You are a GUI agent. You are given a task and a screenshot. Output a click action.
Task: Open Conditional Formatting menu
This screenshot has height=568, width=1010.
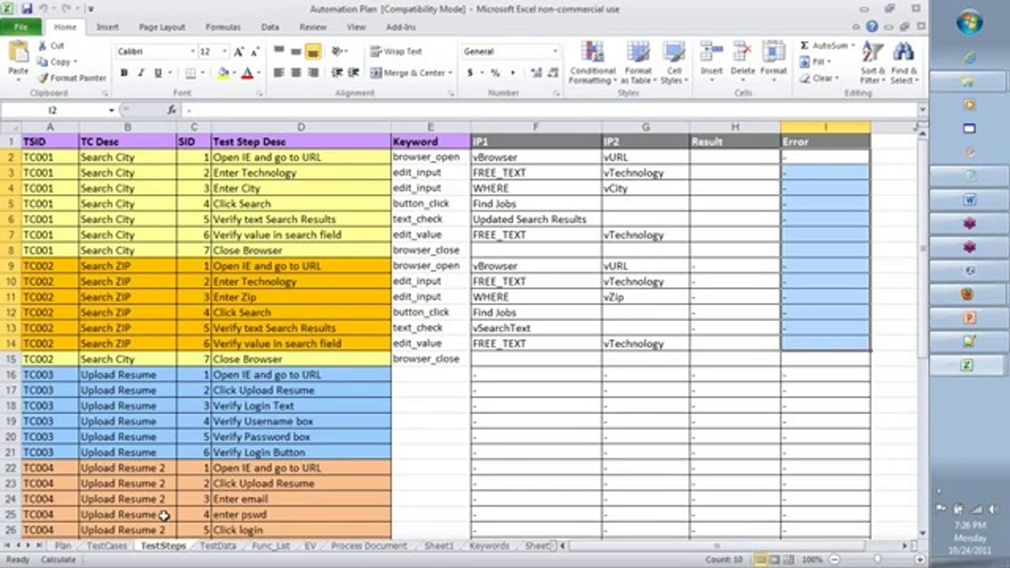pos(592,62)
